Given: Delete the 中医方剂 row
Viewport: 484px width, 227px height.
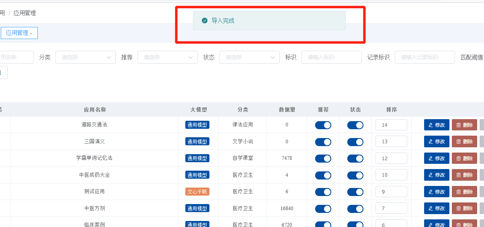Looking at the screenshot, I should [464, 208].
